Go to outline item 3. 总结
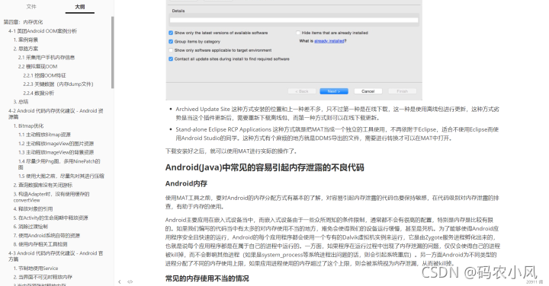The width and height of the screenshot is (549, 286). pos(21,102)
